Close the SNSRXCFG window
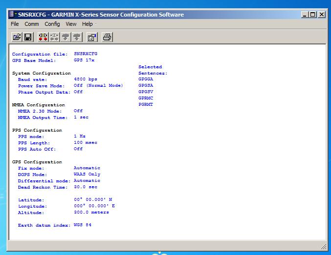331x255 pixels. click(322, 15)
